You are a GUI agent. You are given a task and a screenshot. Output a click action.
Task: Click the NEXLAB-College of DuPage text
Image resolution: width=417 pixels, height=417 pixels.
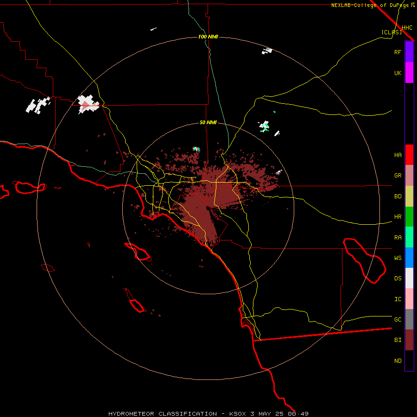(x=370, y=5)
